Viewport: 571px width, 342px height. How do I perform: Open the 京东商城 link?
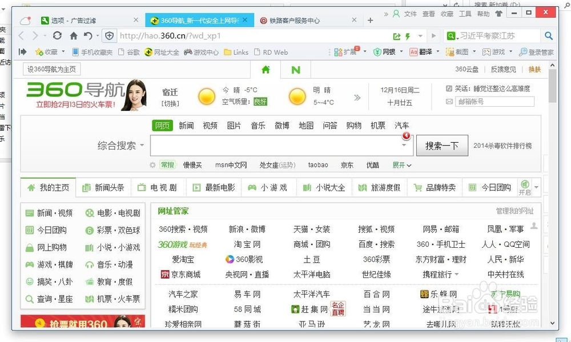(x=180, y=274)
